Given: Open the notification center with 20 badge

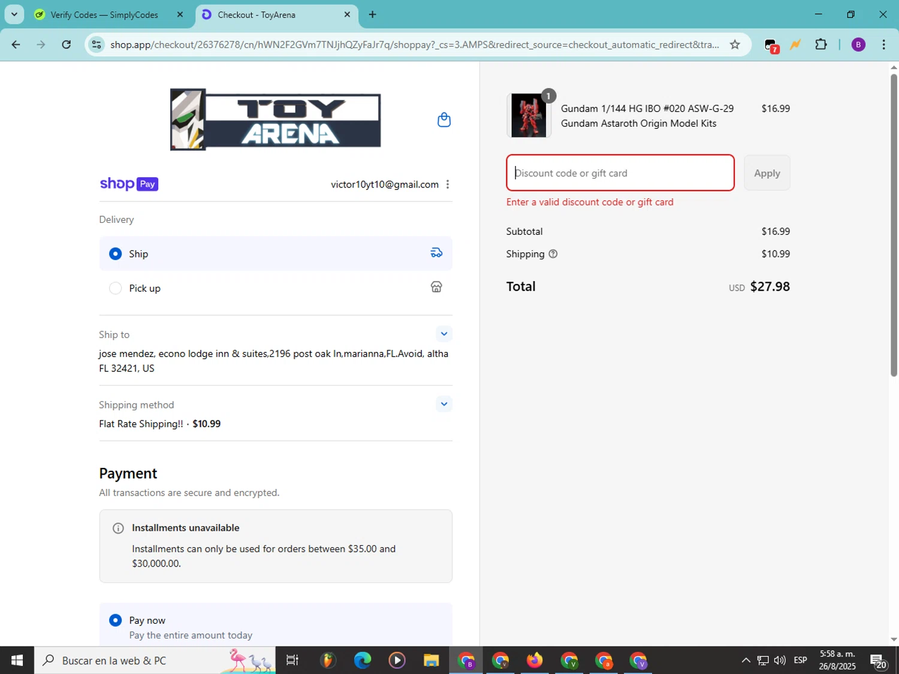Looking at the screenshot, I should click(878, 661).
